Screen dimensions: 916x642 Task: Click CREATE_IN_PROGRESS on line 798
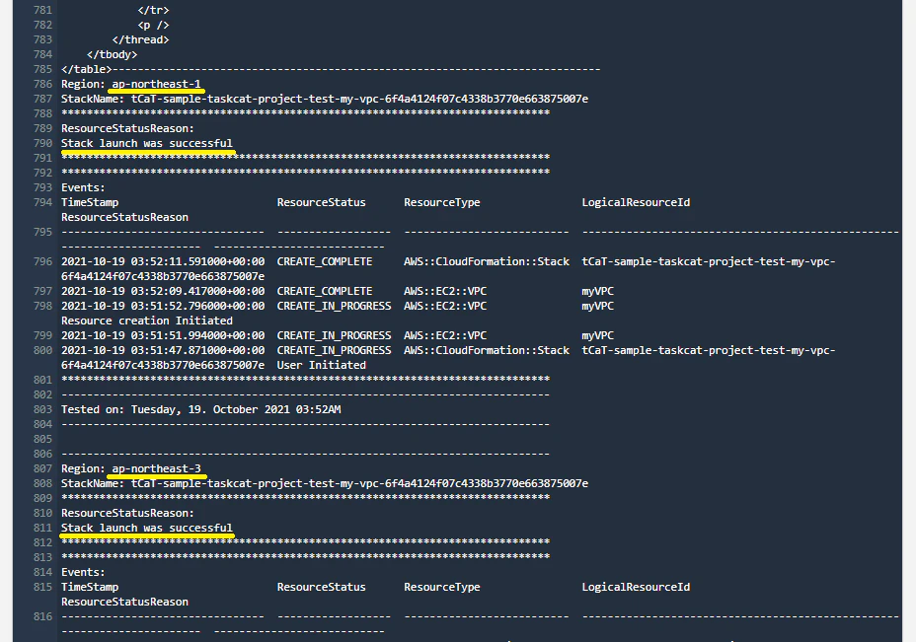coord(335,306)
